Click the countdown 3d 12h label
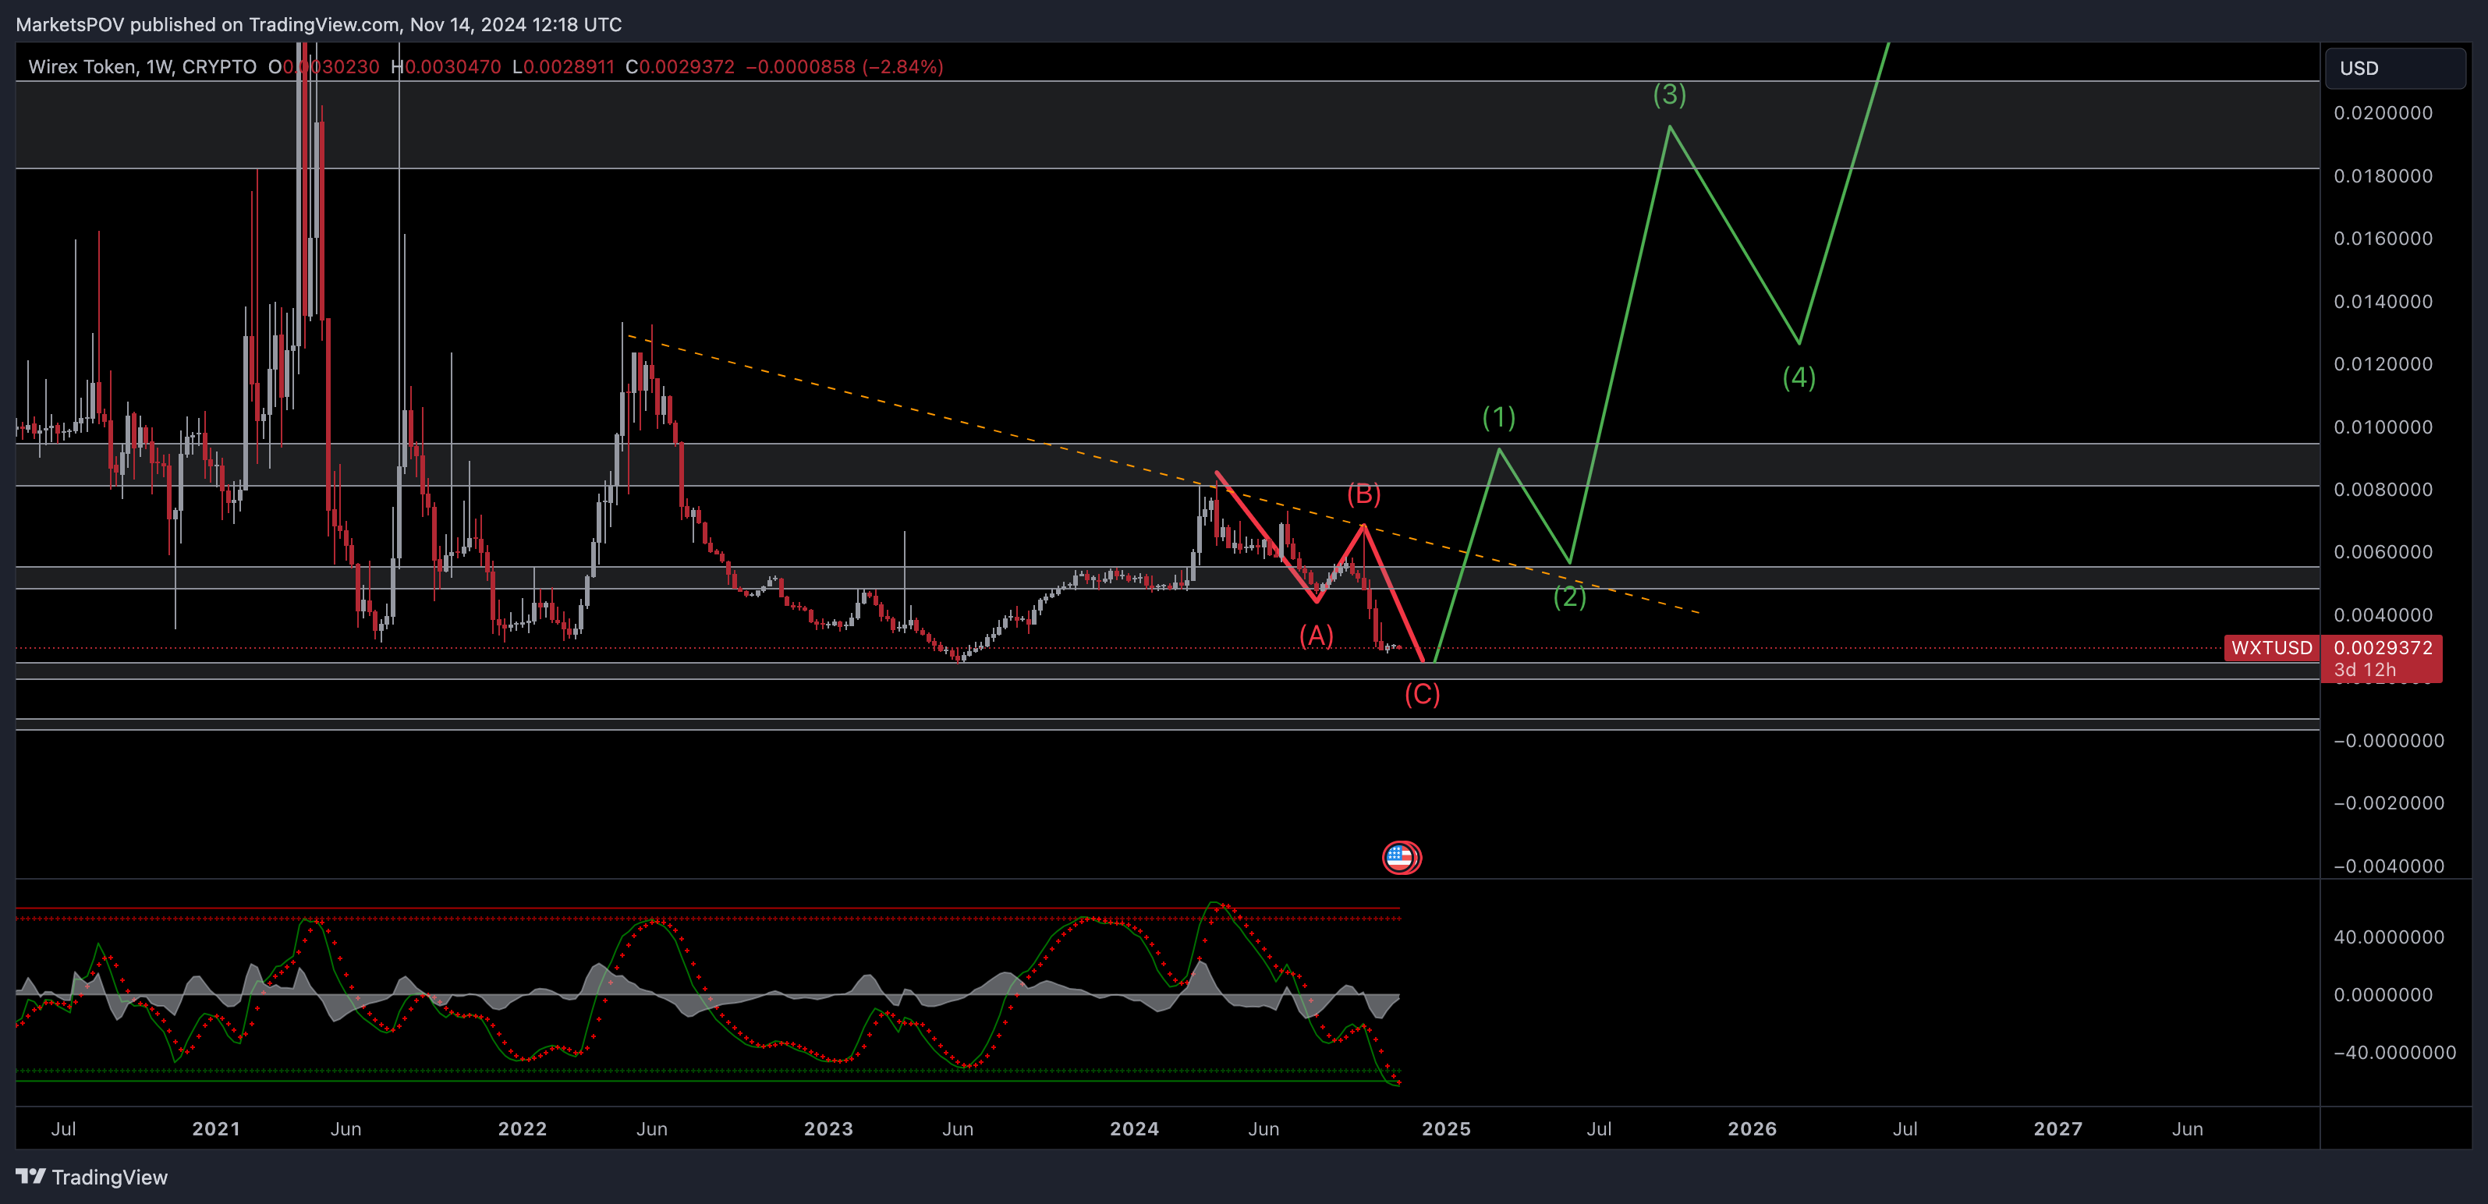 (2364, 670)
